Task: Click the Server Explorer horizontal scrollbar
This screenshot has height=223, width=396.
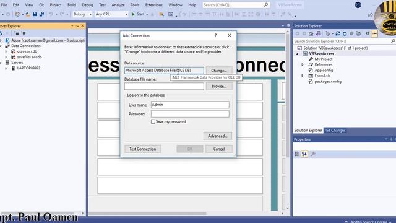Action: pyautogui.click(x=40, y=213)
